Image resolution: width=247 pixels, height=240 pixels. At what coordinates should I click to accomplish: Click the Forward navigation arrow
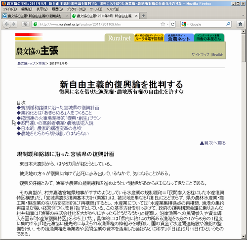click(x=14, y=24)
